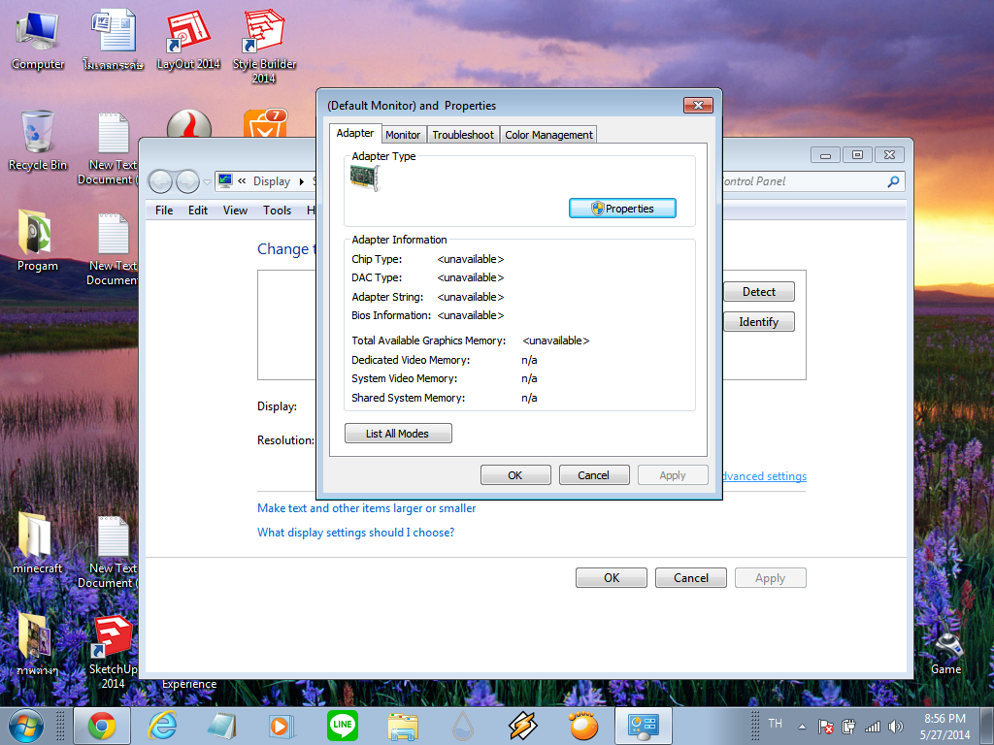Open Winamp lightning icon on taskbar
This screenshot has width=994, height=745.
click(x=523, y=726)
